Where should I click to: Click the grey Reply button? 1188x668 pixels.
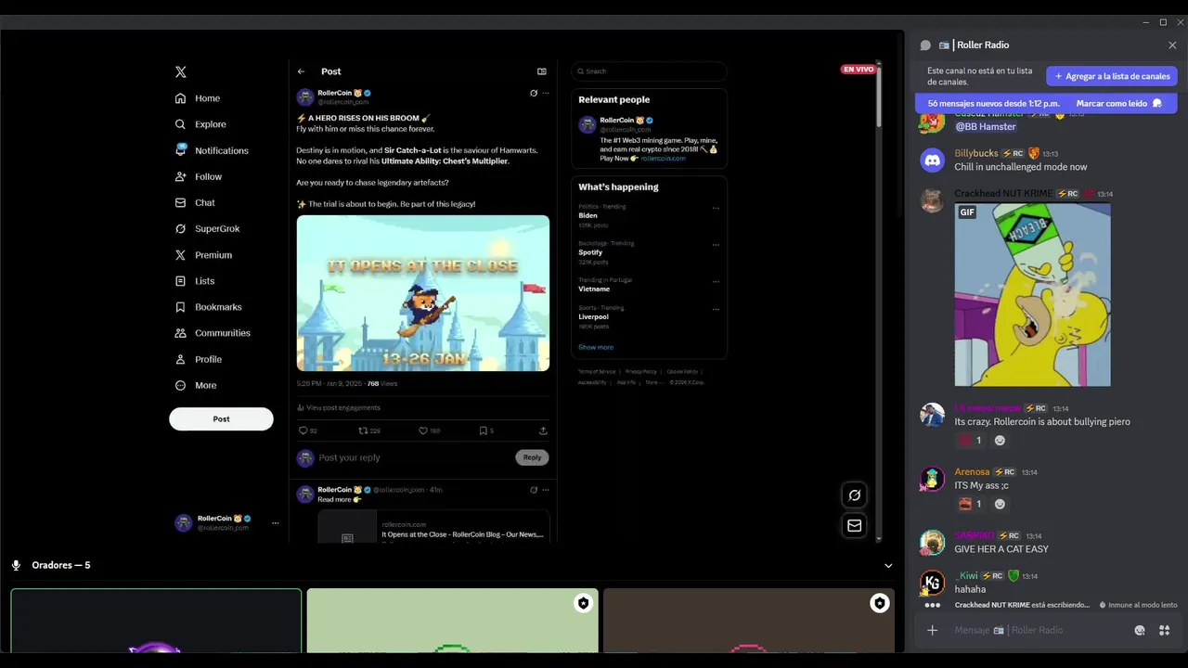tap(532, 457)
